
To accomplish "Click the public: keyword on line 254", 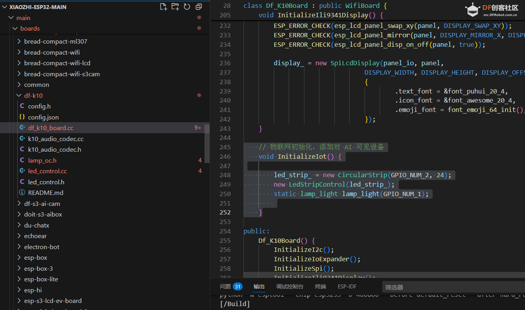I will 256,231.
